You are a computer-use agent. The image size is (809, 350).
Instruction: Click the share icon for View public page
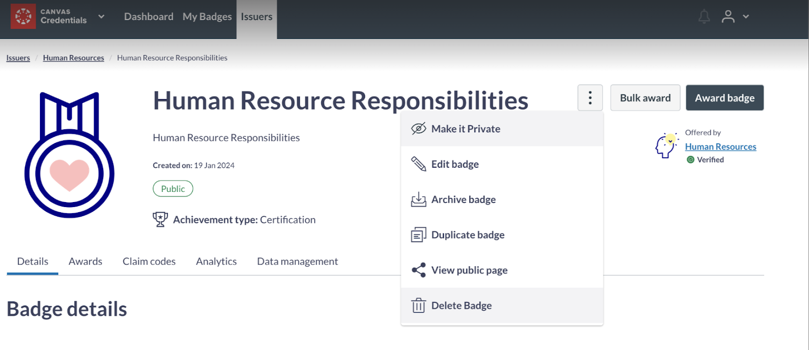tap(419, 270)
